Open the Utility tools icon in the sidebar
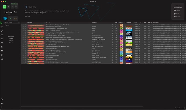 click(x=2, y=31)
